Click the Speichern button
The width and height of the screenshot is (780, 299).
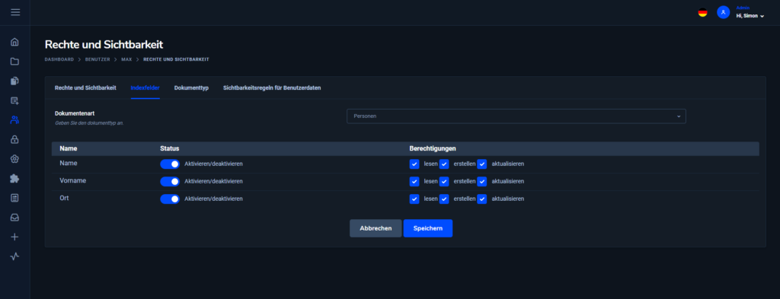pyautogui.click(x=428, y=228)
